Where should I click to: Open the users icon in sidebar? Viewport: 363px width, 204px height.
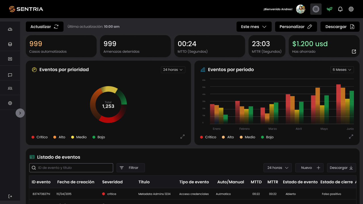pyautogui.click(x=10, y=88)
